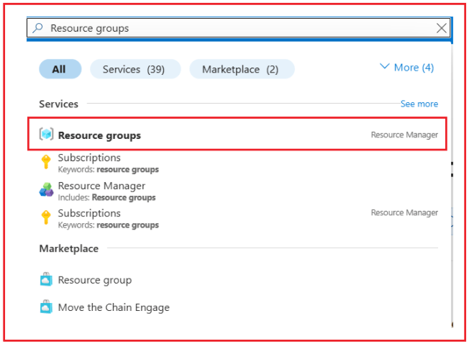Click the Resource group marketplace bag icon
The image size is (469, 344).
(x=46, y=279)
